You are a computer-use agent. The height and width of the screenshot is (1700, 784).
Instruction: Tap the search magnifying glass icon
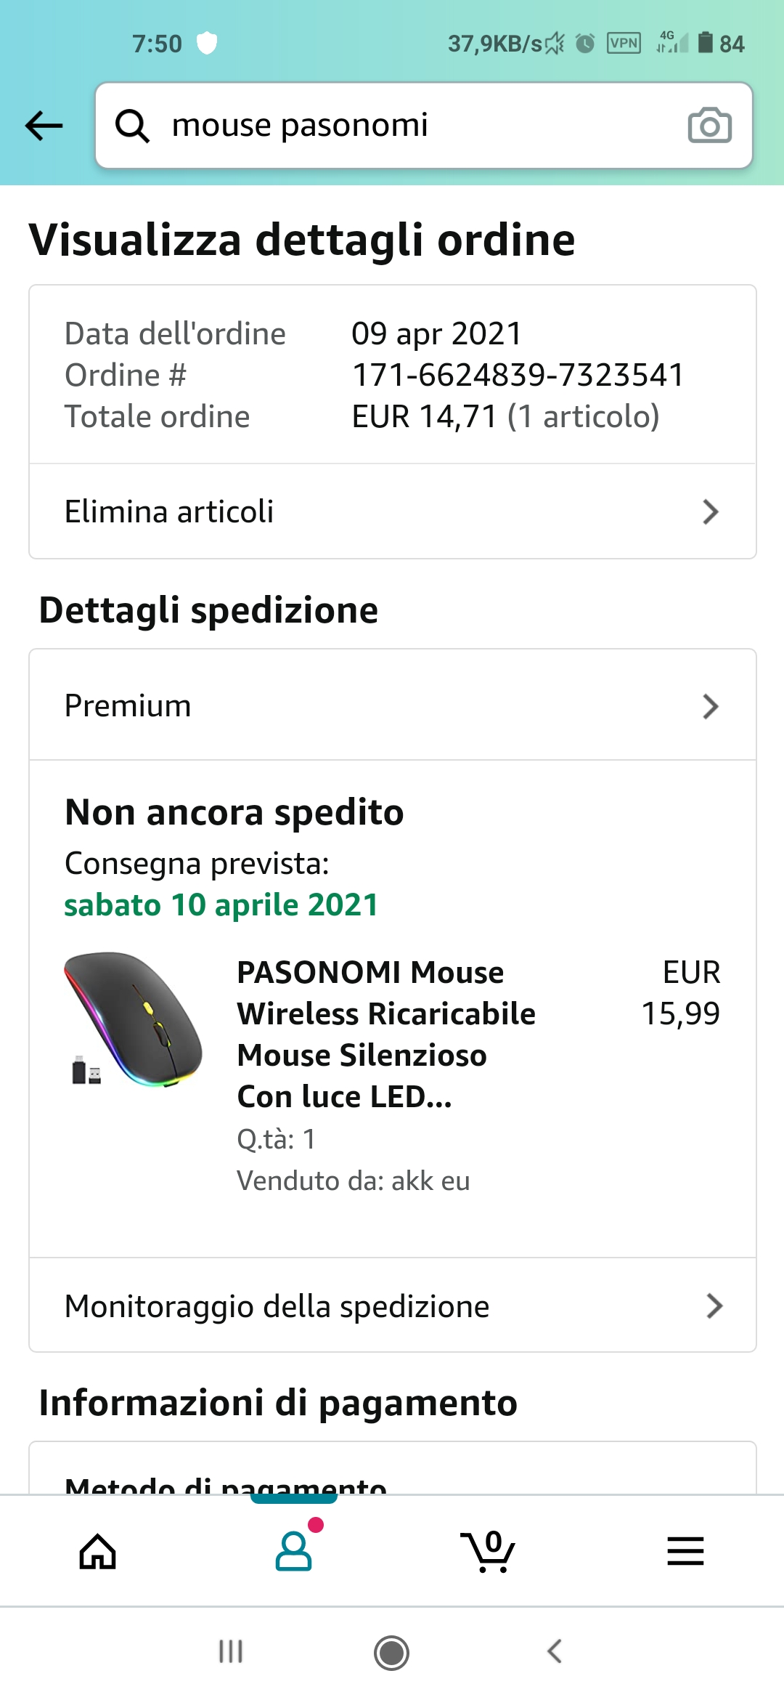(x=133, y=126)
